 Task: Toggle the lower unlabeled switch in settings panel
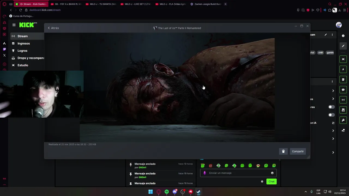[x=331, y=115]
